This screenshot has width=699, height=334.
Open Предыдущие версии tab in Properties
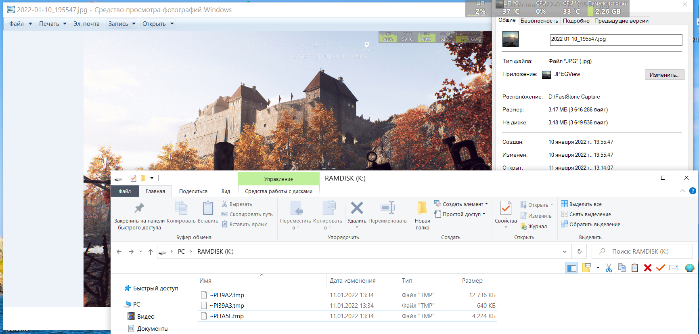pyautogui.click(x=622, y=21)
